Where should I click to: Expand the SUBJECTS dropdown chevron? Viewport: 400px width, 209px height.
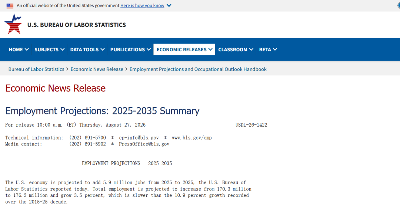[x=62, y=49]
